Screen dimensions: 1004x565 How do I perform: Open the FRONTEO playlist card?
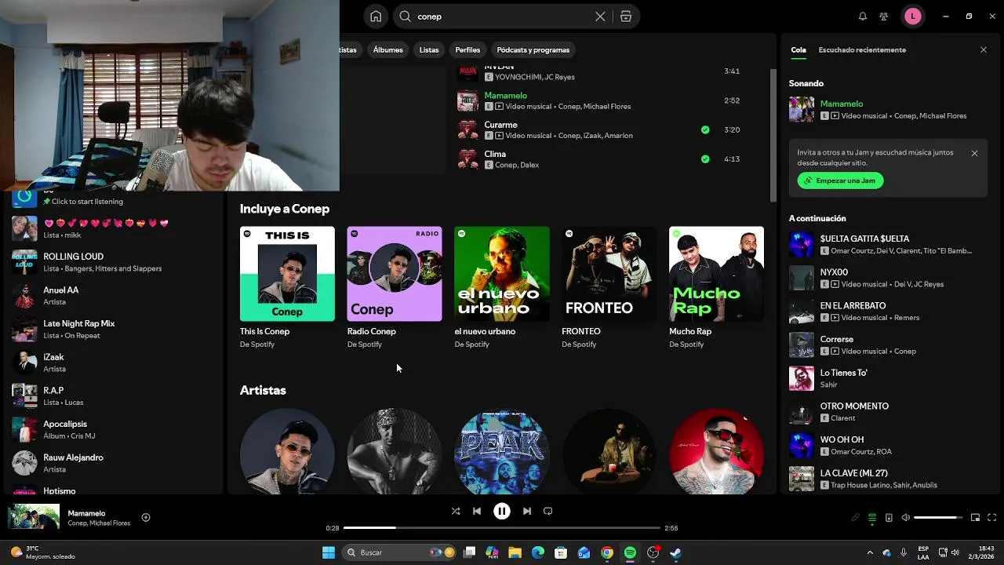tap(609, 288)
